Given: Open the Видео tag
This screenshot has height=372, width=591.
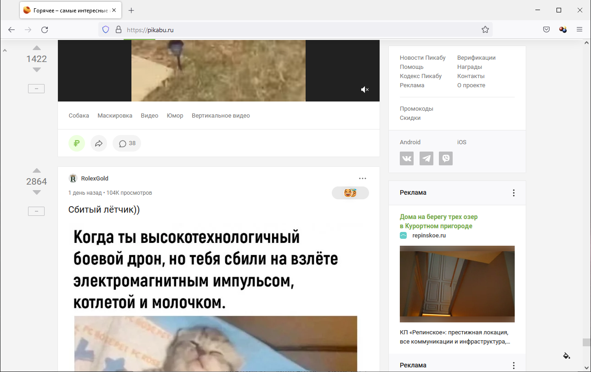Looking at the screenshot, I should (x=149, y=116).
